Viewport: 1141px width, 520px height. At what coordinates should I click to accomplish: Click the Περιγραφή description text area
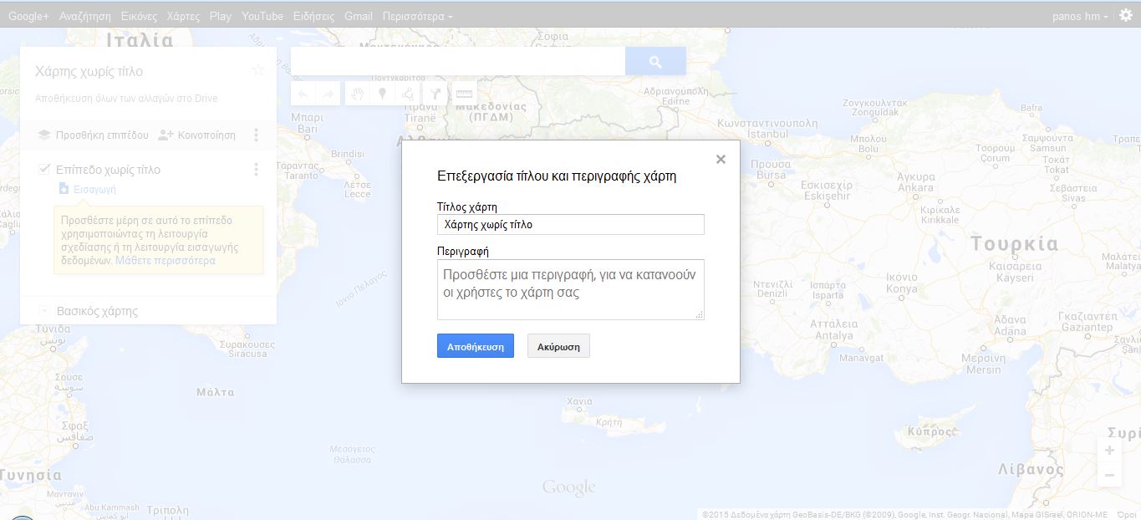(571, 289)
